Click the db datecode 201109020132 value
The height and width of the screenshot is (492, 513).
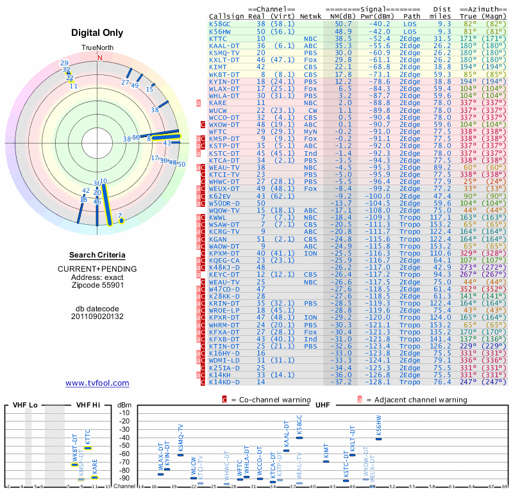[x=97, y=316]
